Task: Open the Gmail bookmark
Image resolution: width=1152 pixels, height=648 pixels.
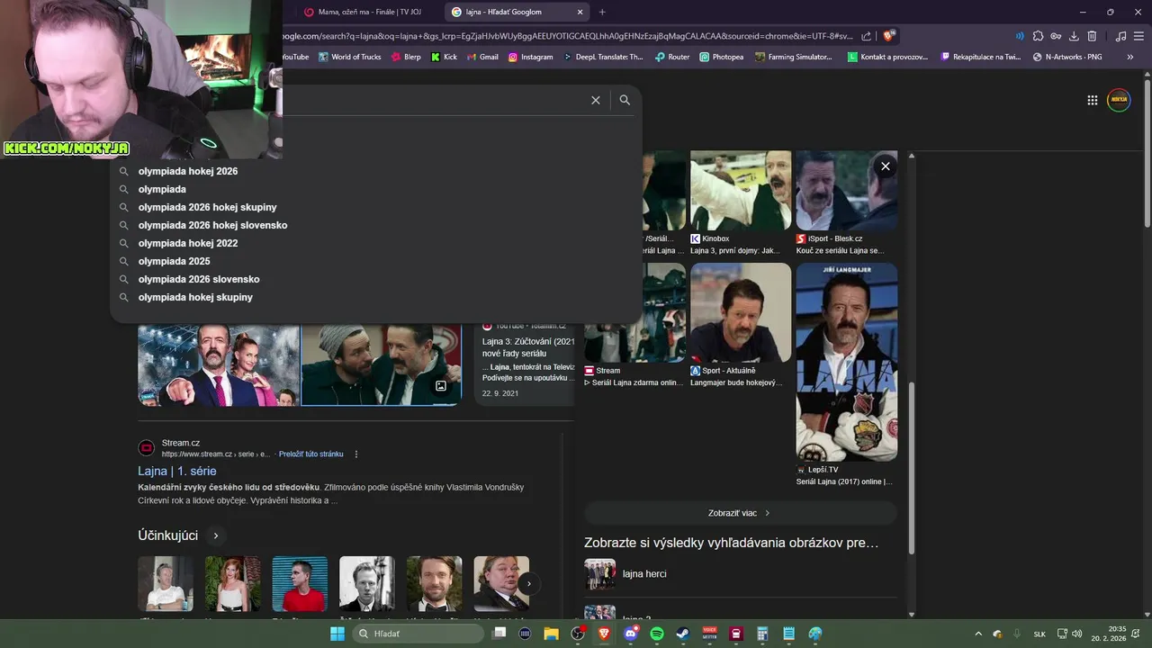Action: (482, 57)
